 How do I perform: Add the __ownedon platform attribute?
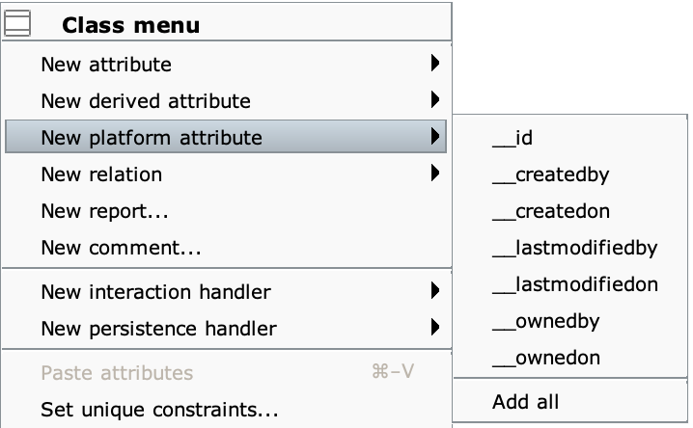pos(570,358)
